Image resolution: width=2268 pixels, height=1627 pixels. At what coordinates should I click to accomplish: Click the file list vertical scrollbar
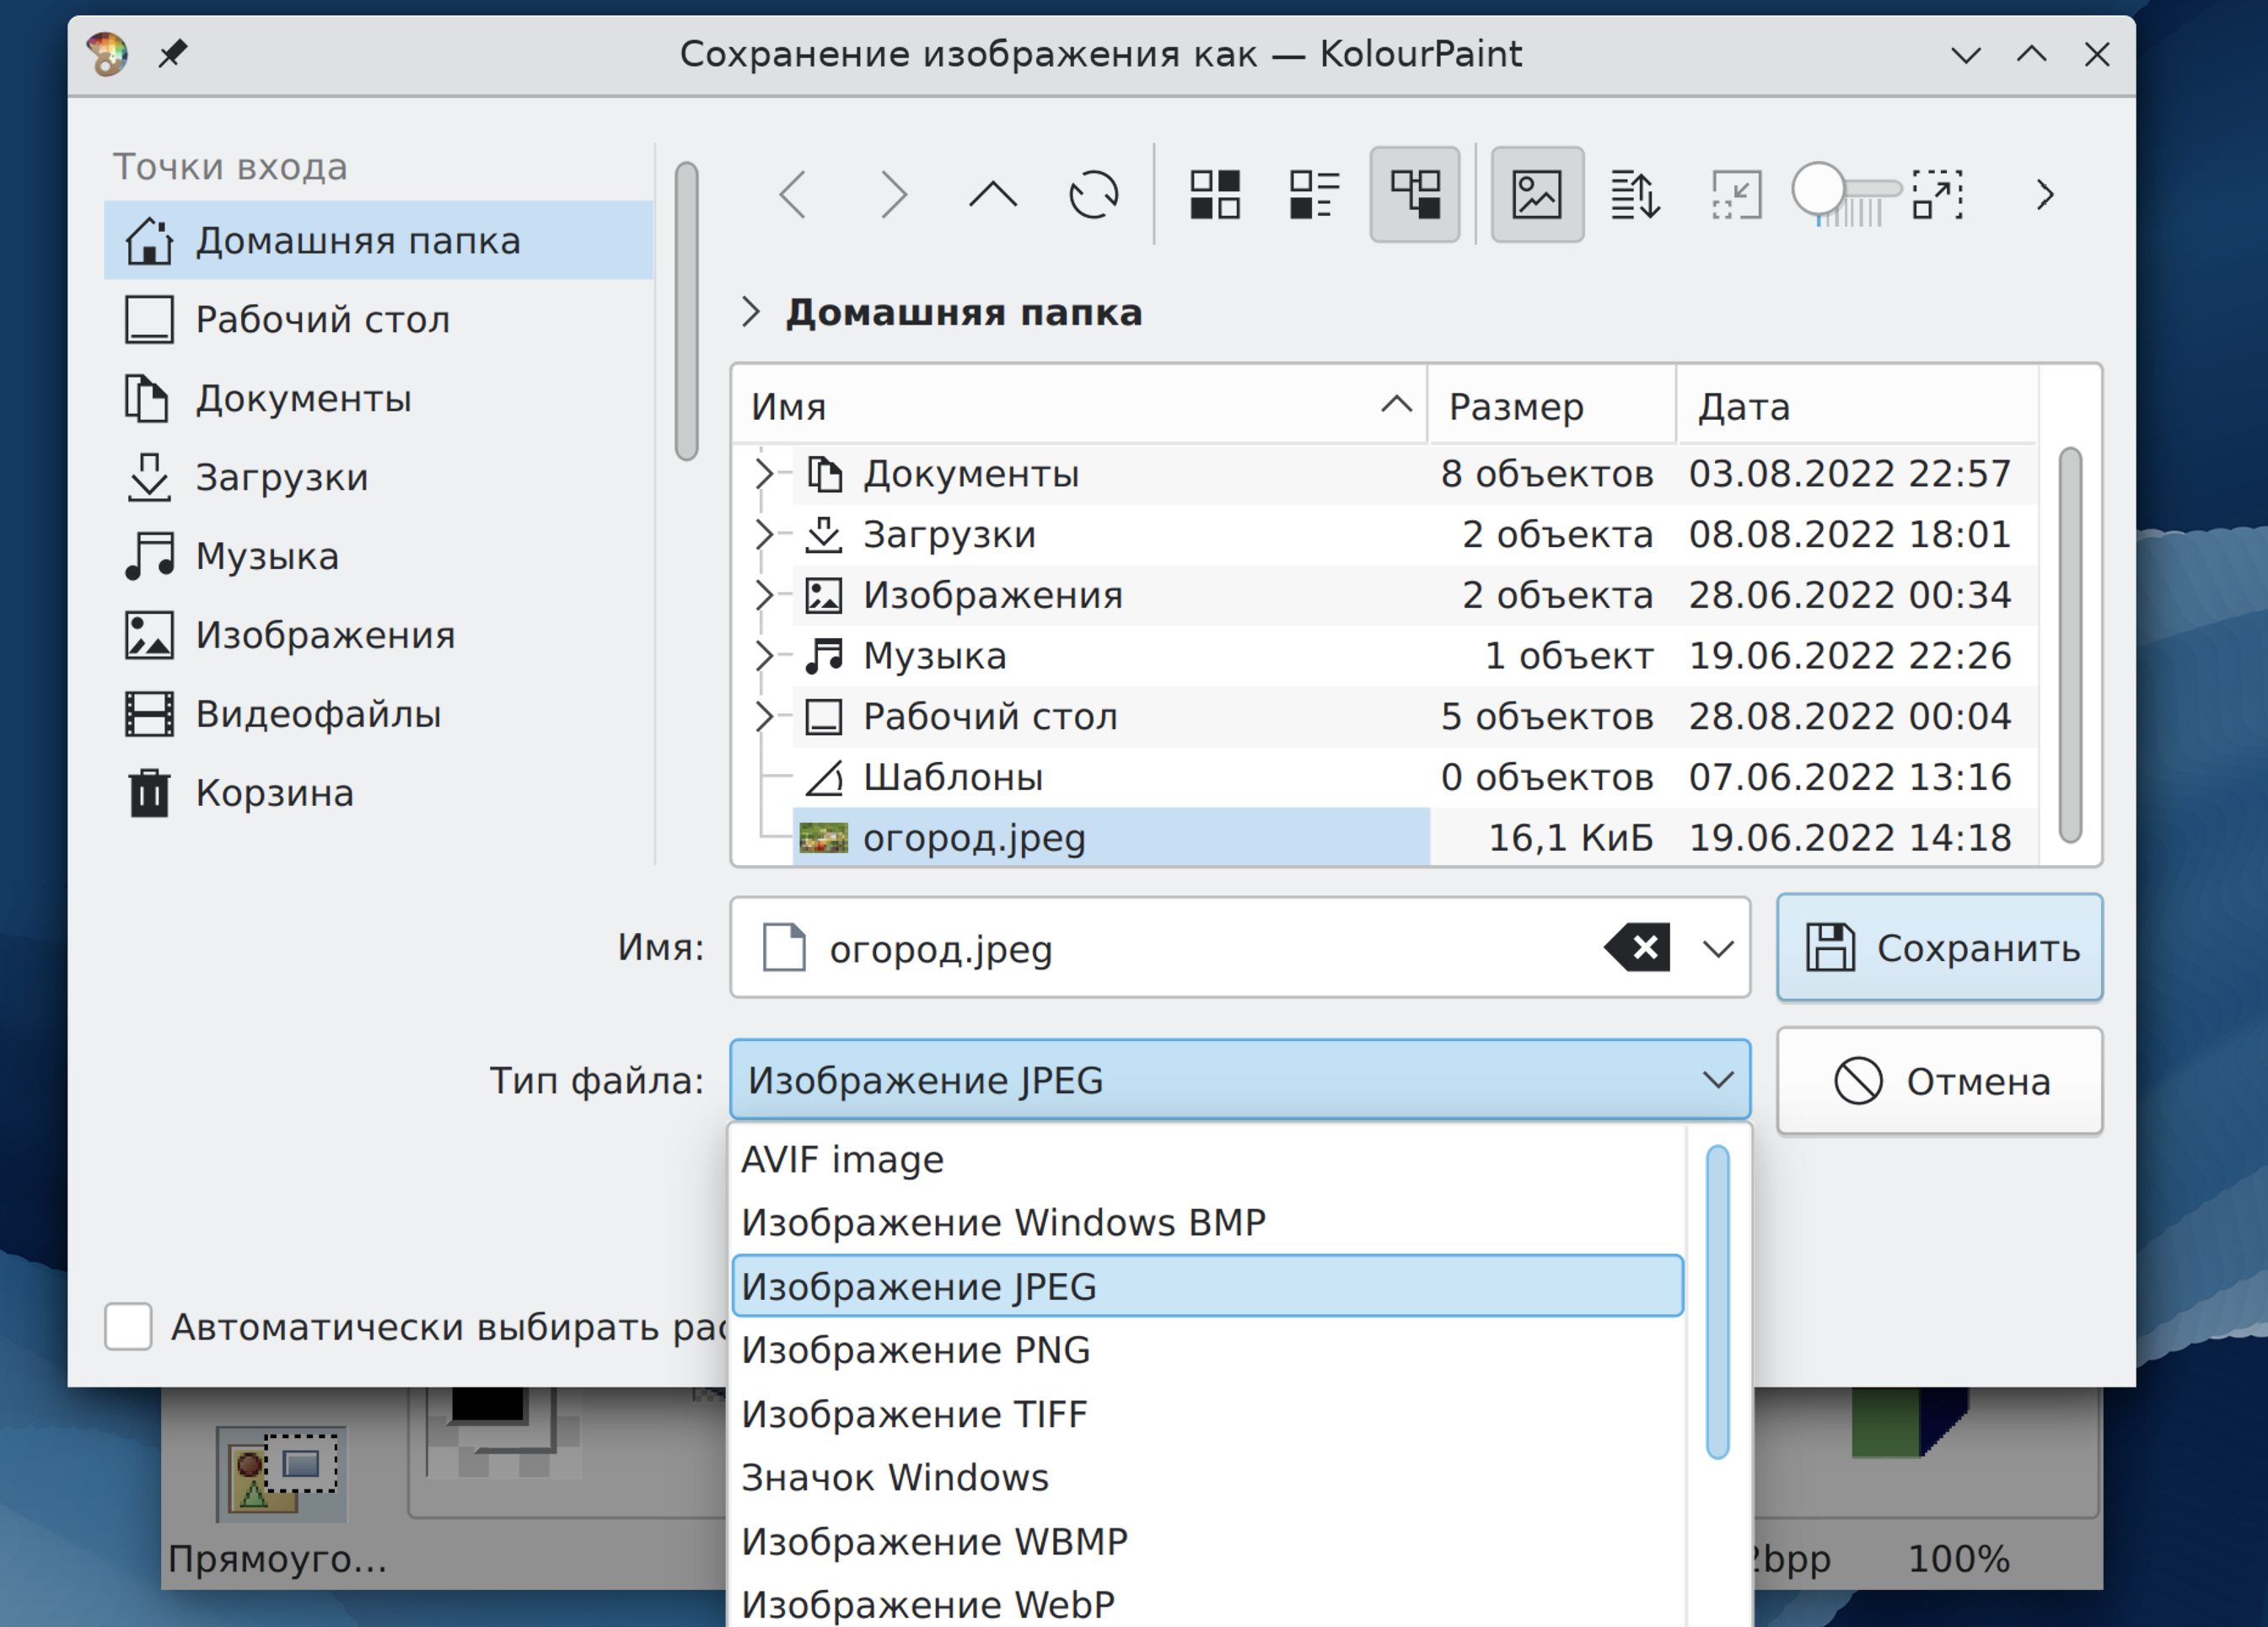click(x=2070, y=645)
